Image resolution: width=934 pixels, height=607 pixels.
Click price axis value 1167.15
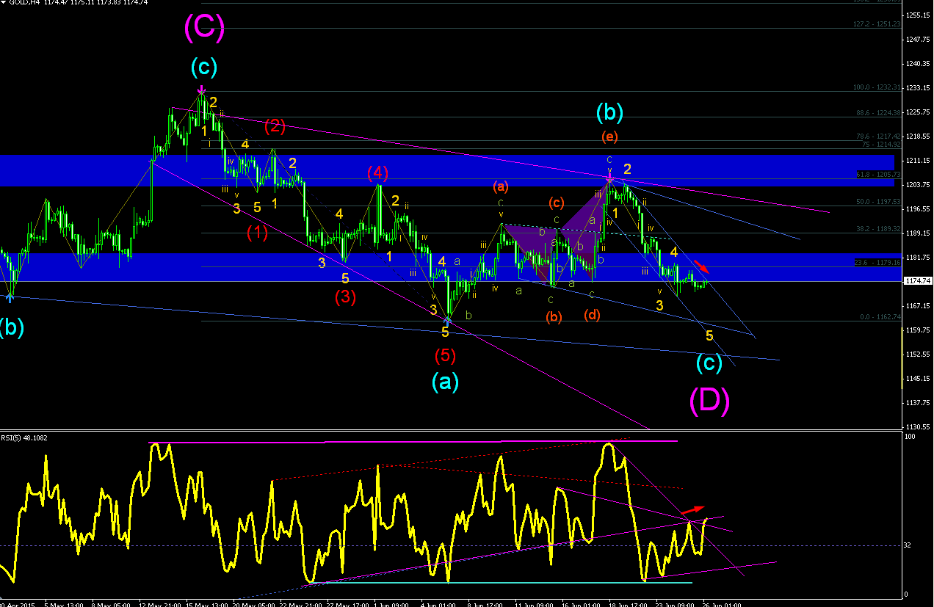[918, 306]
